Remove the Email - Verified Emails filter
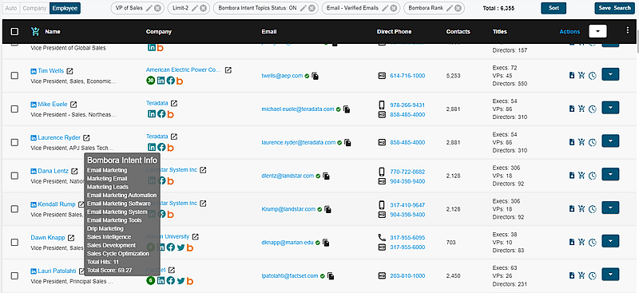Image resolution: width=639 pixels, height=293 pixels. [x=393, y=8]
